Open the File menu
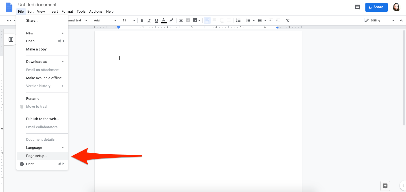Screen dimensions: 406x192 click(21, 12)
